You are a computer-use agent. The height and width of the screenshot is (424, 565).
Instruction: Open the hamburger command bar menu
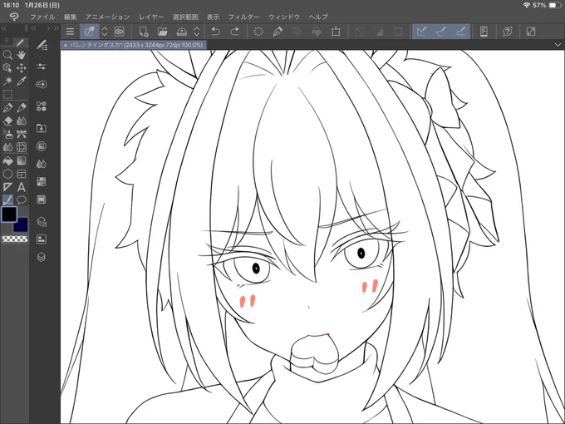71,32
